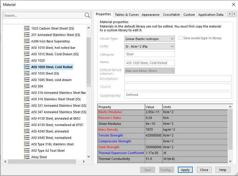238x176 pixels.
Task: Click icon beside AISI Type A2 Tool Steel
Action: (27, 151)
